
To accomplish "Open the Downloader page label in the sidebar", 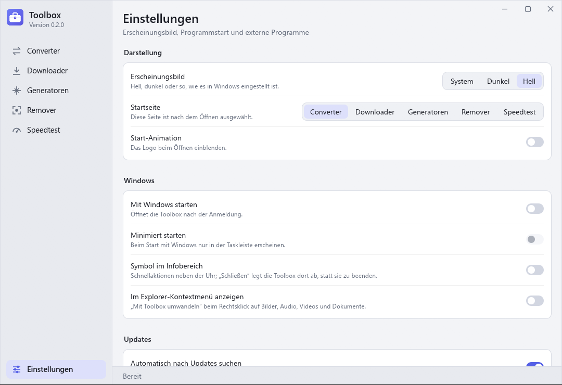I will (x=47, y=71).
